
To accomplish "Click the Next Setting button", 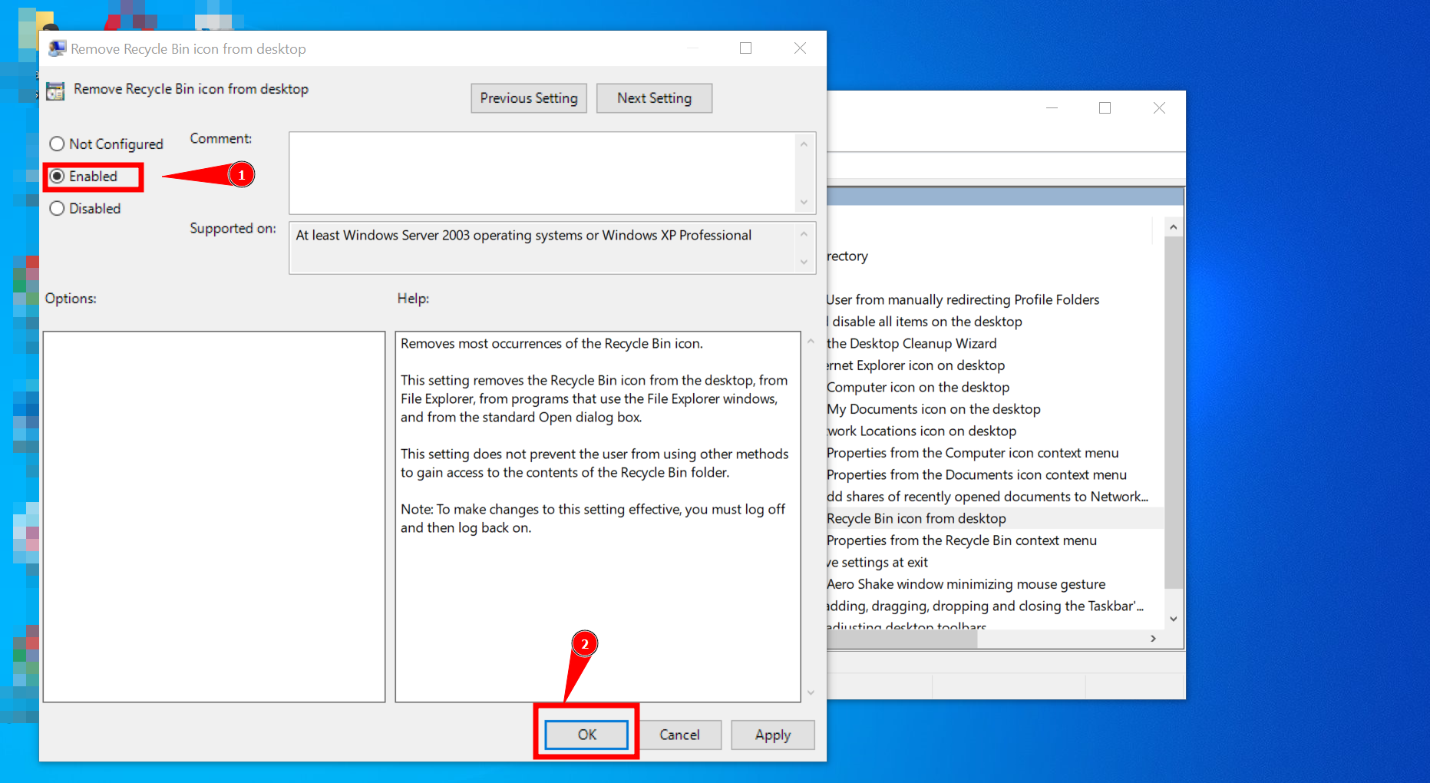I will point(654,98).
